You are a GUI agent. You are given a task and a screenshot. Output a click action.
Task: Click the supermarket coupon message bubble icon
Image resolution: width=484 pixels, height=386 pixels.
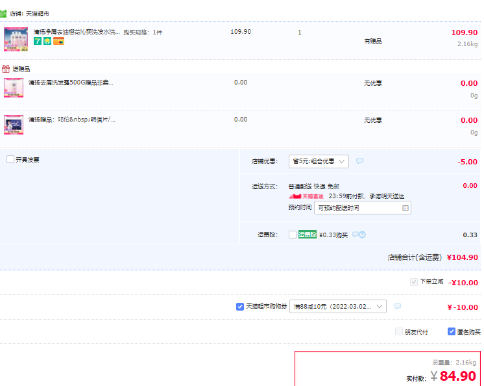pyautogui.click(x=398, y=306)
